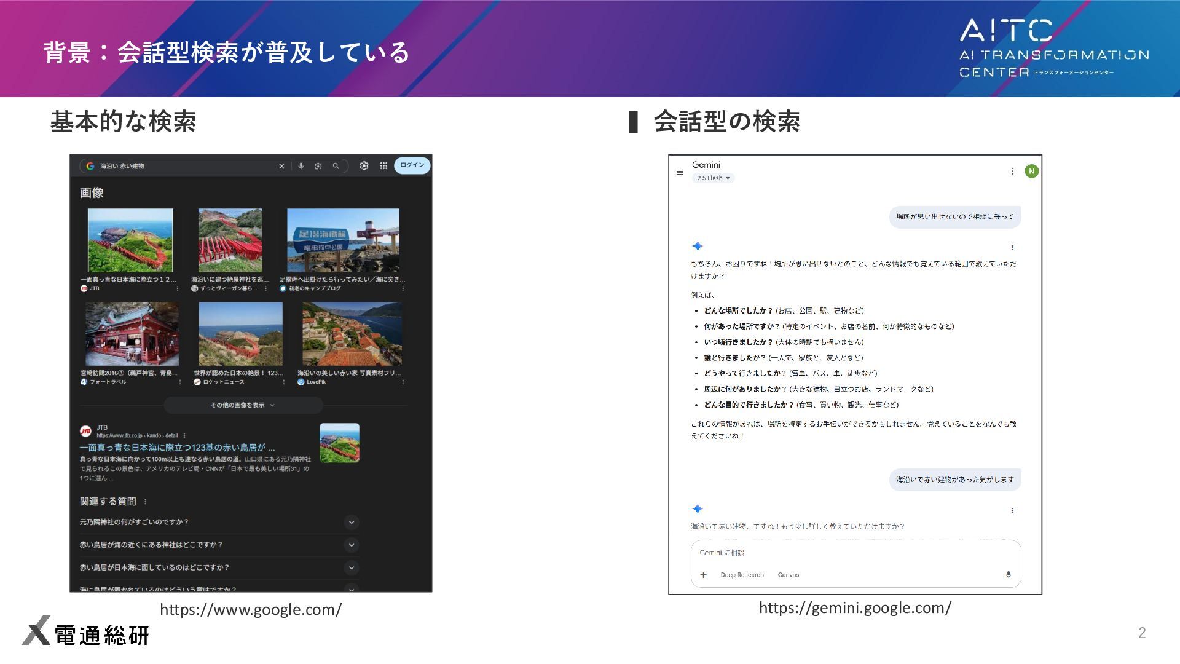Viewport: 1180px width, 664px height.
Task: Click the JTB source label under first image
Action: coord(94,288)
